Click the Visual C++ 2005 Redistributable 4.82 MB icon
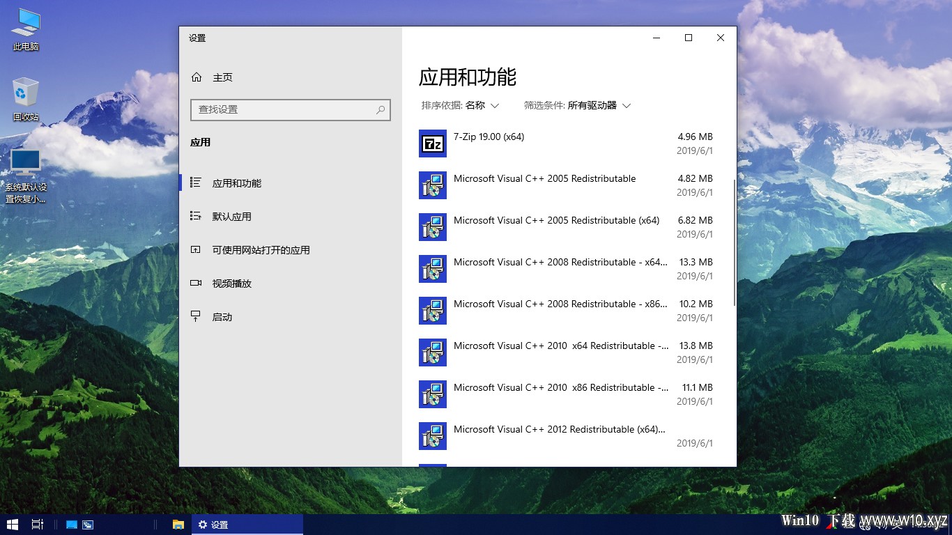This screenshot has height=535, width=952. click(433, 185)
